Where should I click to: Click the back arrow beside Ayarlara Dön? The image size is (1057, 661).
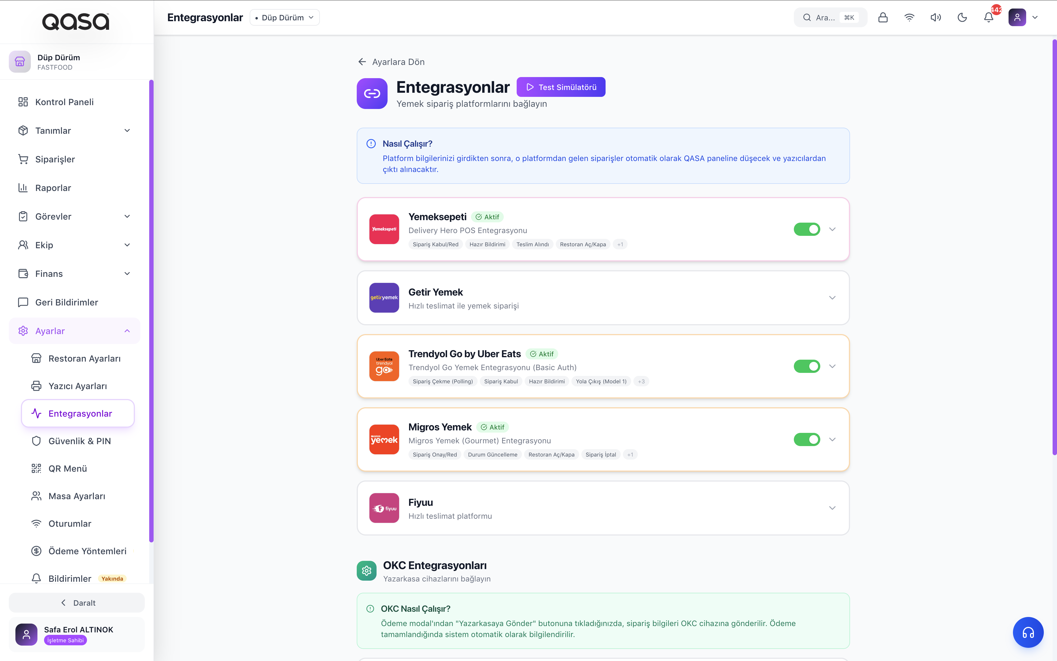coord(362,62)
